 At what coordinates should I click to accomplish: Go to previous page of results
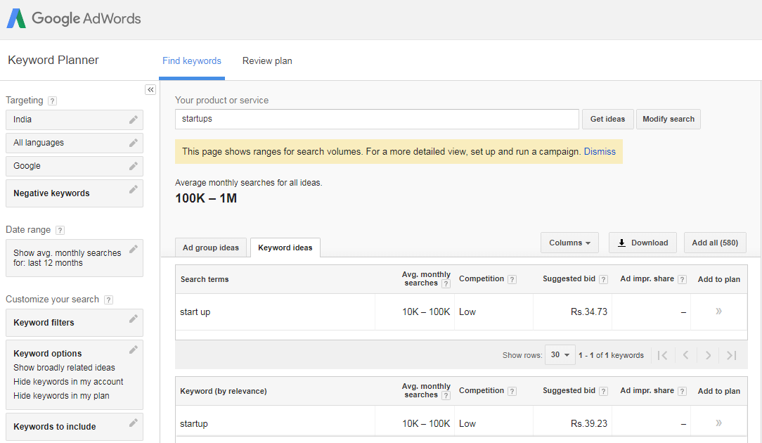click(685, 356)
